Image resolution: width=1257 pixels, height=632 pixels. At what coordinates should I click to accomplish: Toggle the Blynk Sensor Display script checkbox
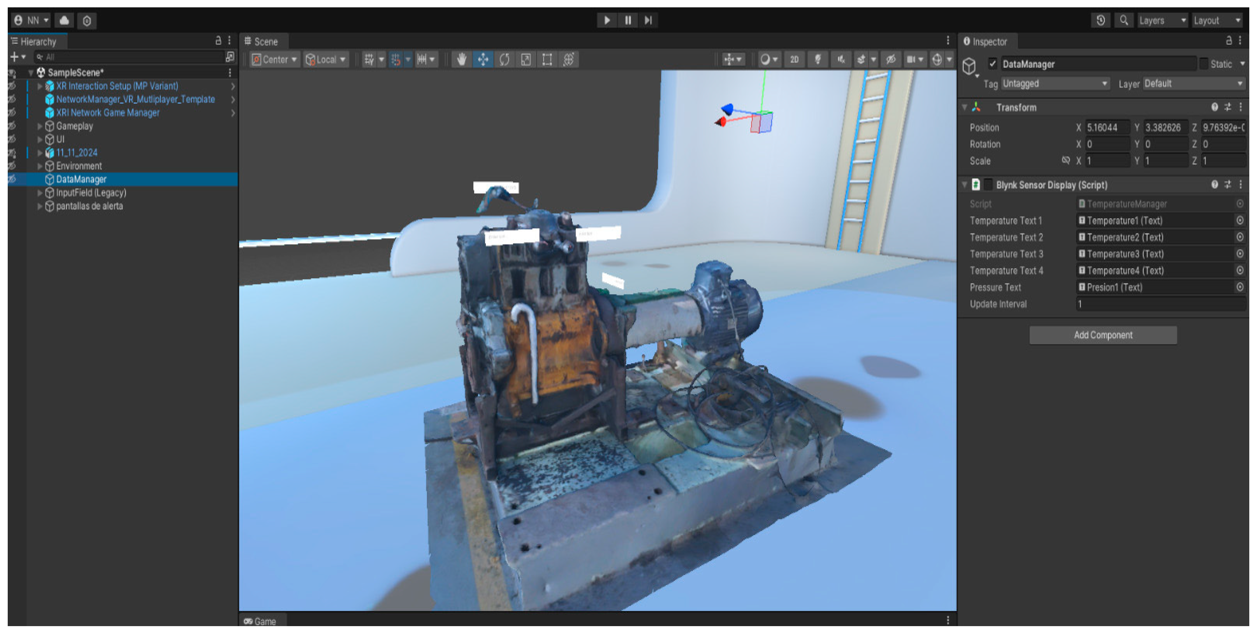tap(988, 185)
